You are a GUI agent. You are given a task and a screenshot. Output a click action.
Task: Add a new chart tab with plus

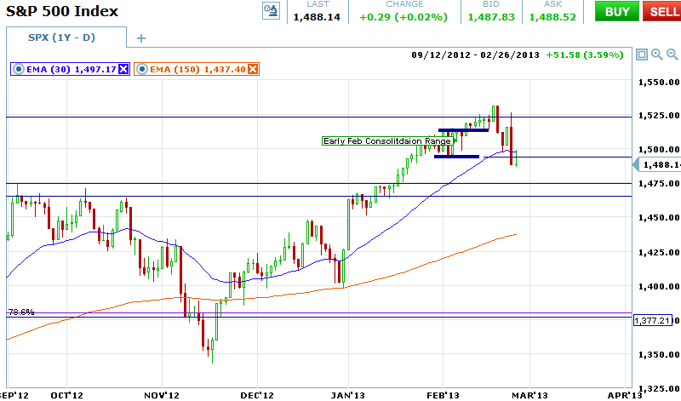pos(140,38)
